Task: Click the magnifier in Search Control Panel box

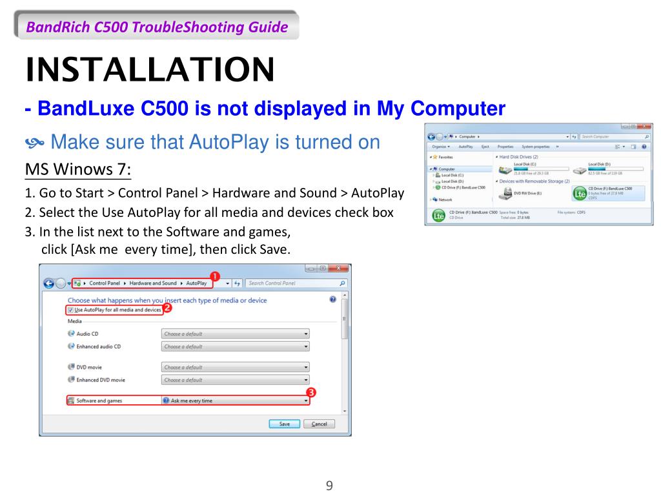Action: 342,284
